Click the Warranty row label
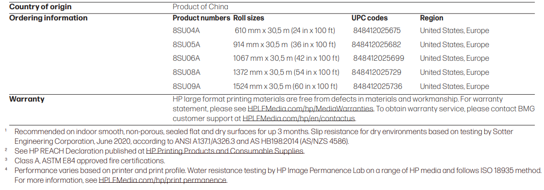Screen dimensions: 544x190 pyautogui.click(x=27, y=99)
